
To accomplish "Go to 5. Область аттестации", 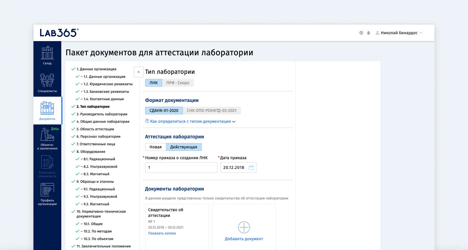I will click(x=95, y=129).
